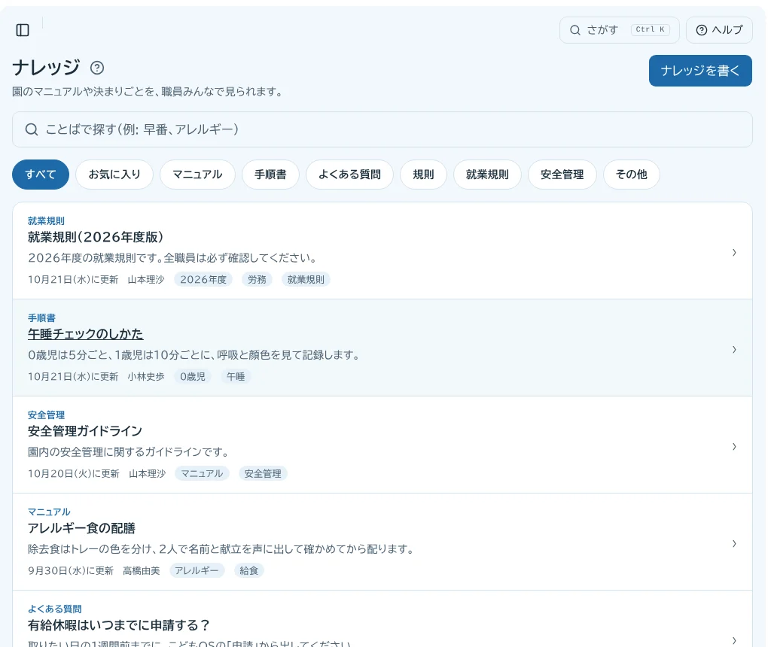Open the さがす global search box
This screenshot has width=771, height=647.
[619, 30]
